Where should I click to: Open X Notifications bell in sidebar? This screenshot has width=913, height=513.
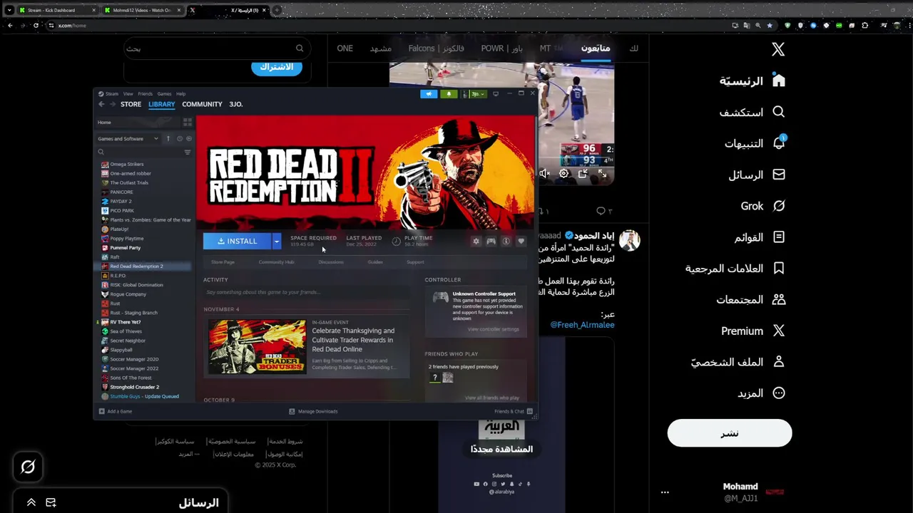click(x=755, y=143)
